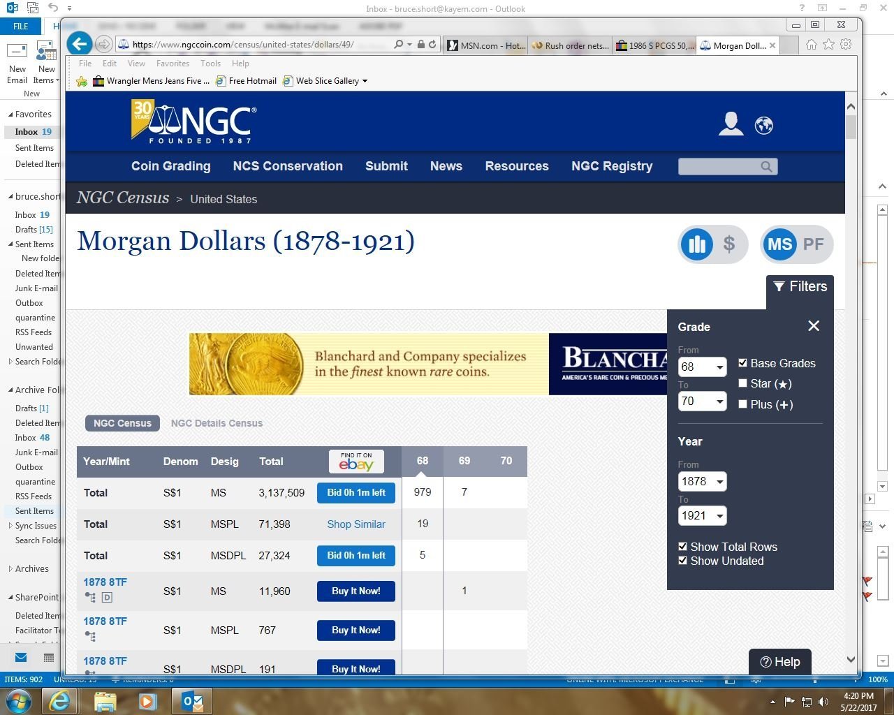Select Sent Items under Favorites in Outlook
Image resolution: width=894 pixels, height=715 pixels.
[34, 148]
